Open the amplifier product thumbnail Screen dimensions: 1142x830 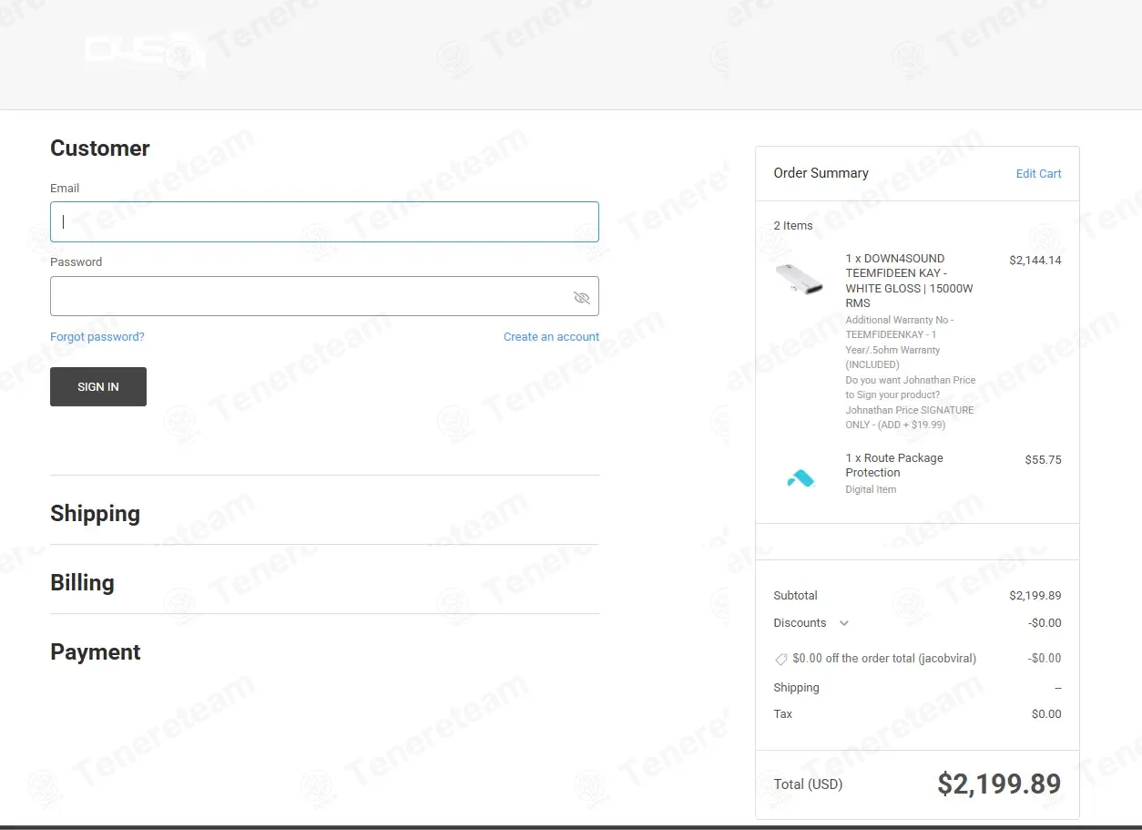800,279
